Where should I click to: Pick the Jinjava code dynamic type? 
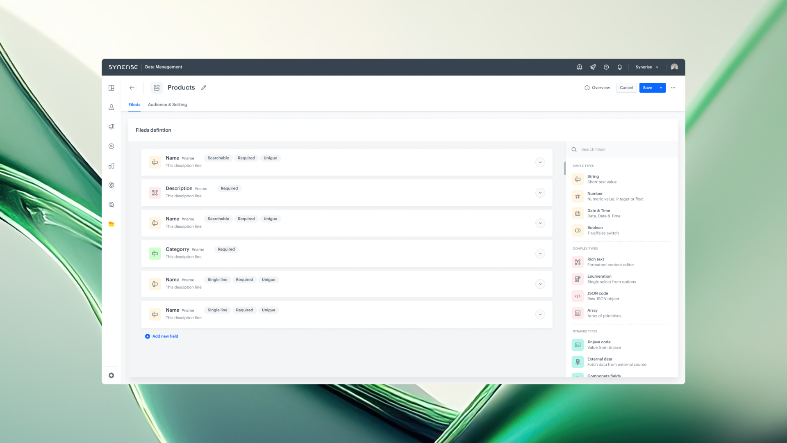[x=599, y=345]
